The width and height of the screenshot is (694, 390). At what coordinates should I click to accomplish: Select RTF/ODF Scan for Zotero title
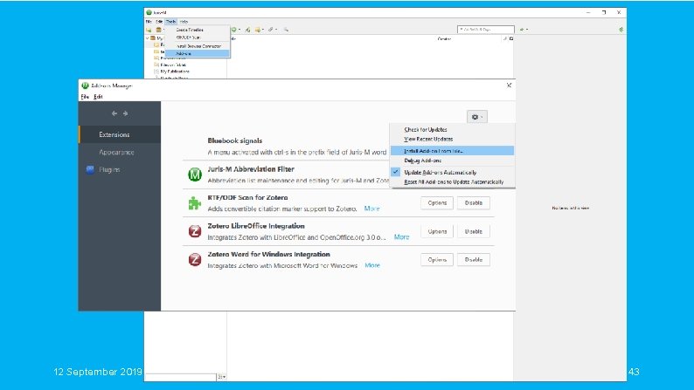click(x=247, y=197)
